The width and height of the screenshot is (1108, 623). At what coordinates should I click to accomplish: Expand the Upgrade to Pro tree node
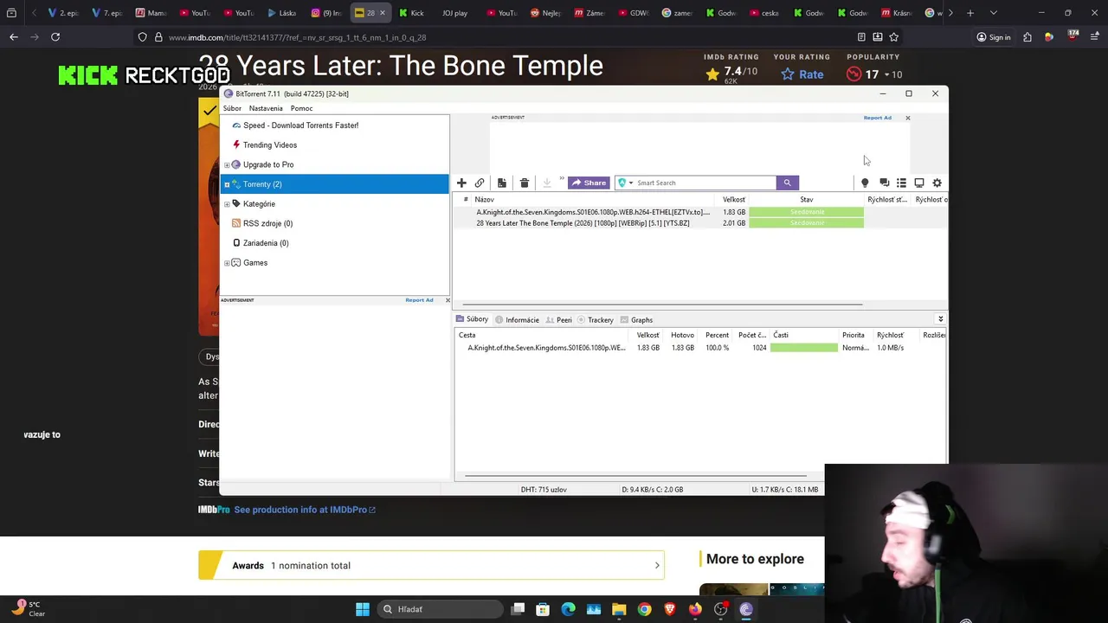(x=227, y=165)
